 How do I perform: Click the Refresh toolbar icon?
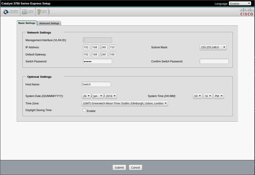coord(11,12)
